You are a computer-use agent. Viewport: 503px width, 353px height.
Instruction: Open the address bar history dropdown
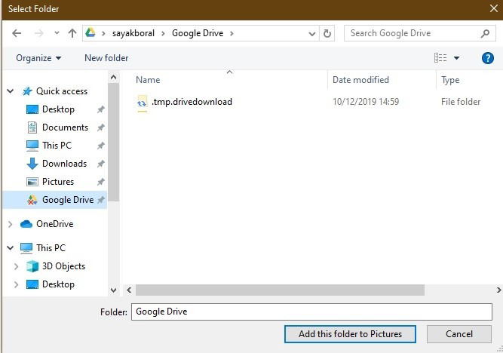(311, 33)
